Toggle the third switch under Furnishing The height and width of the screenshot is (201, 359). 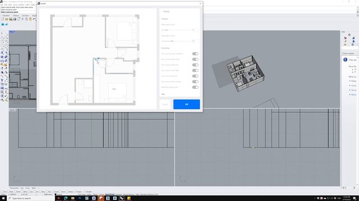click(195, 65)
